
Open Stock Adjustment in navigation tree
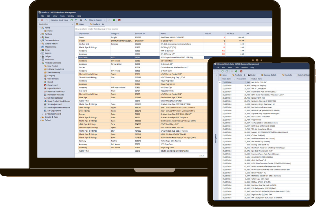(54, 104)
